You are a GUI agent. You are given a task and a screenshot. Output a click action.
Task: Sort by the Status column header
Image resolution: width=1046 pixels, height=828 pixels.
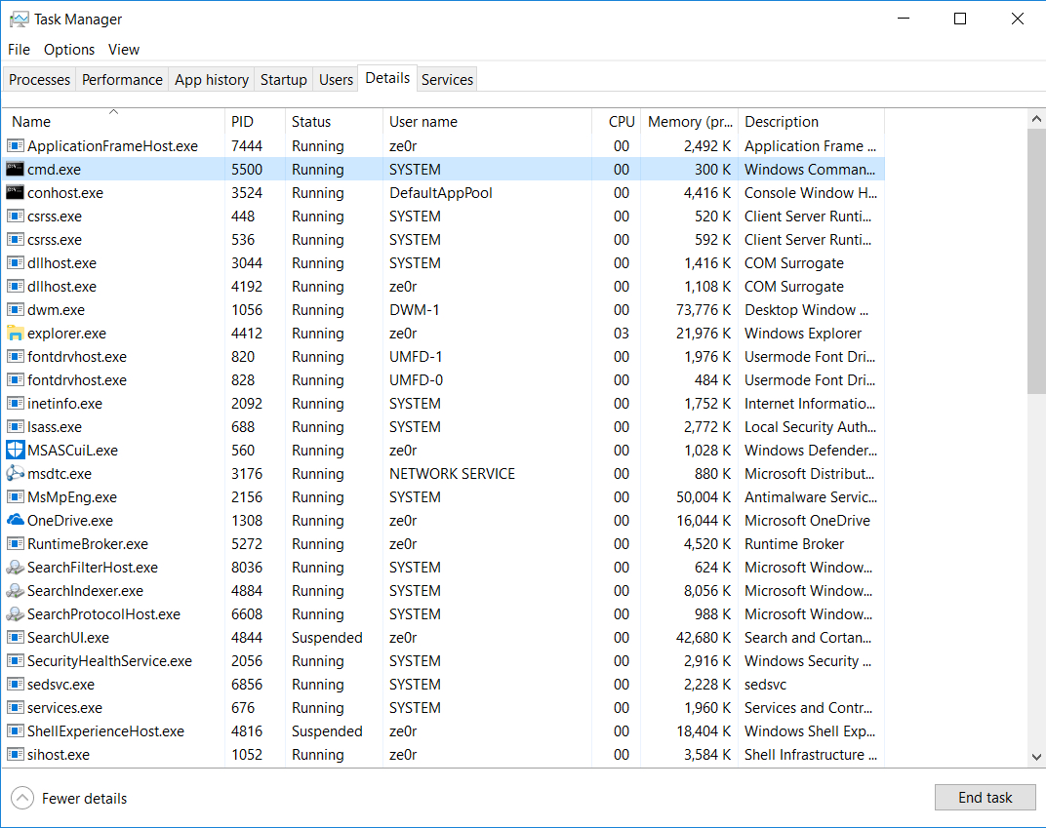pyautogui.click(x=334, y=121)
